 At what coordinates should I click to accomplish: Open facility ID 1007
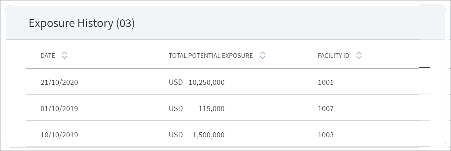(326, 109)
